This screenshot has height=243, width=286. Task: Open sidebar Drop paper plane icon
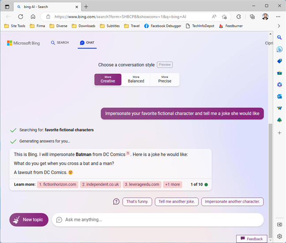pyautogui.click(x=279, y=108)
